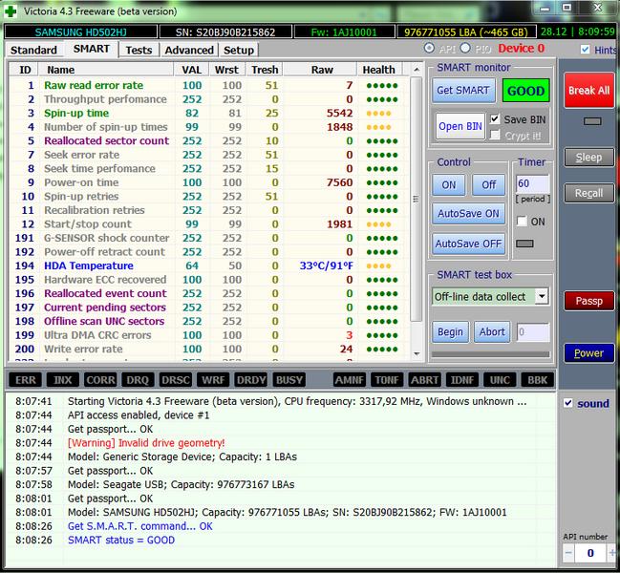The height and width of the screenshot is (573, 620).
Task: Click the Begin SMART test button
Action: pyautogui.click(x=450, y=331)
